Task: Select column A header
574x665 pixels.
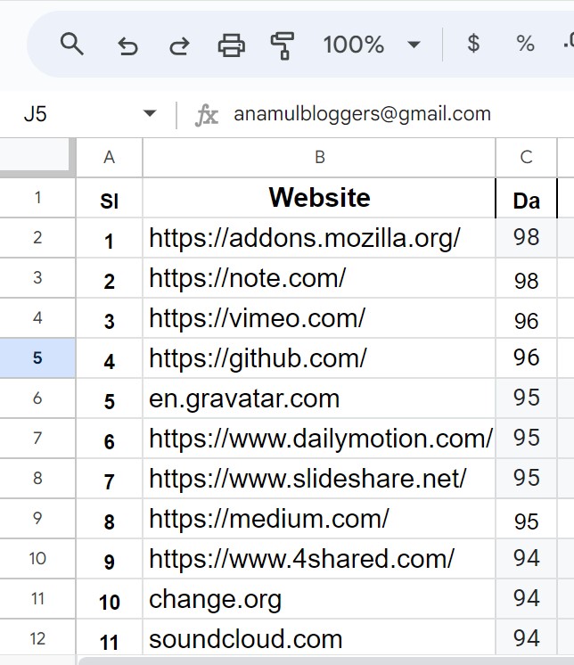Action: (x=109, y=158)
